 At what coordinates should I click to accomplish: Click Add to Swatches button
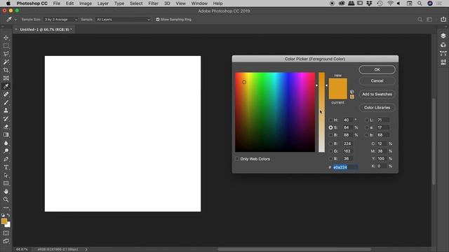pyautogui.click(x=377, y=94)
